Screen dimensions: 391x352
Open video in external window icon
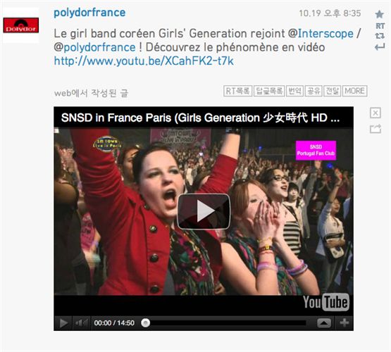(x=376, y=129)
